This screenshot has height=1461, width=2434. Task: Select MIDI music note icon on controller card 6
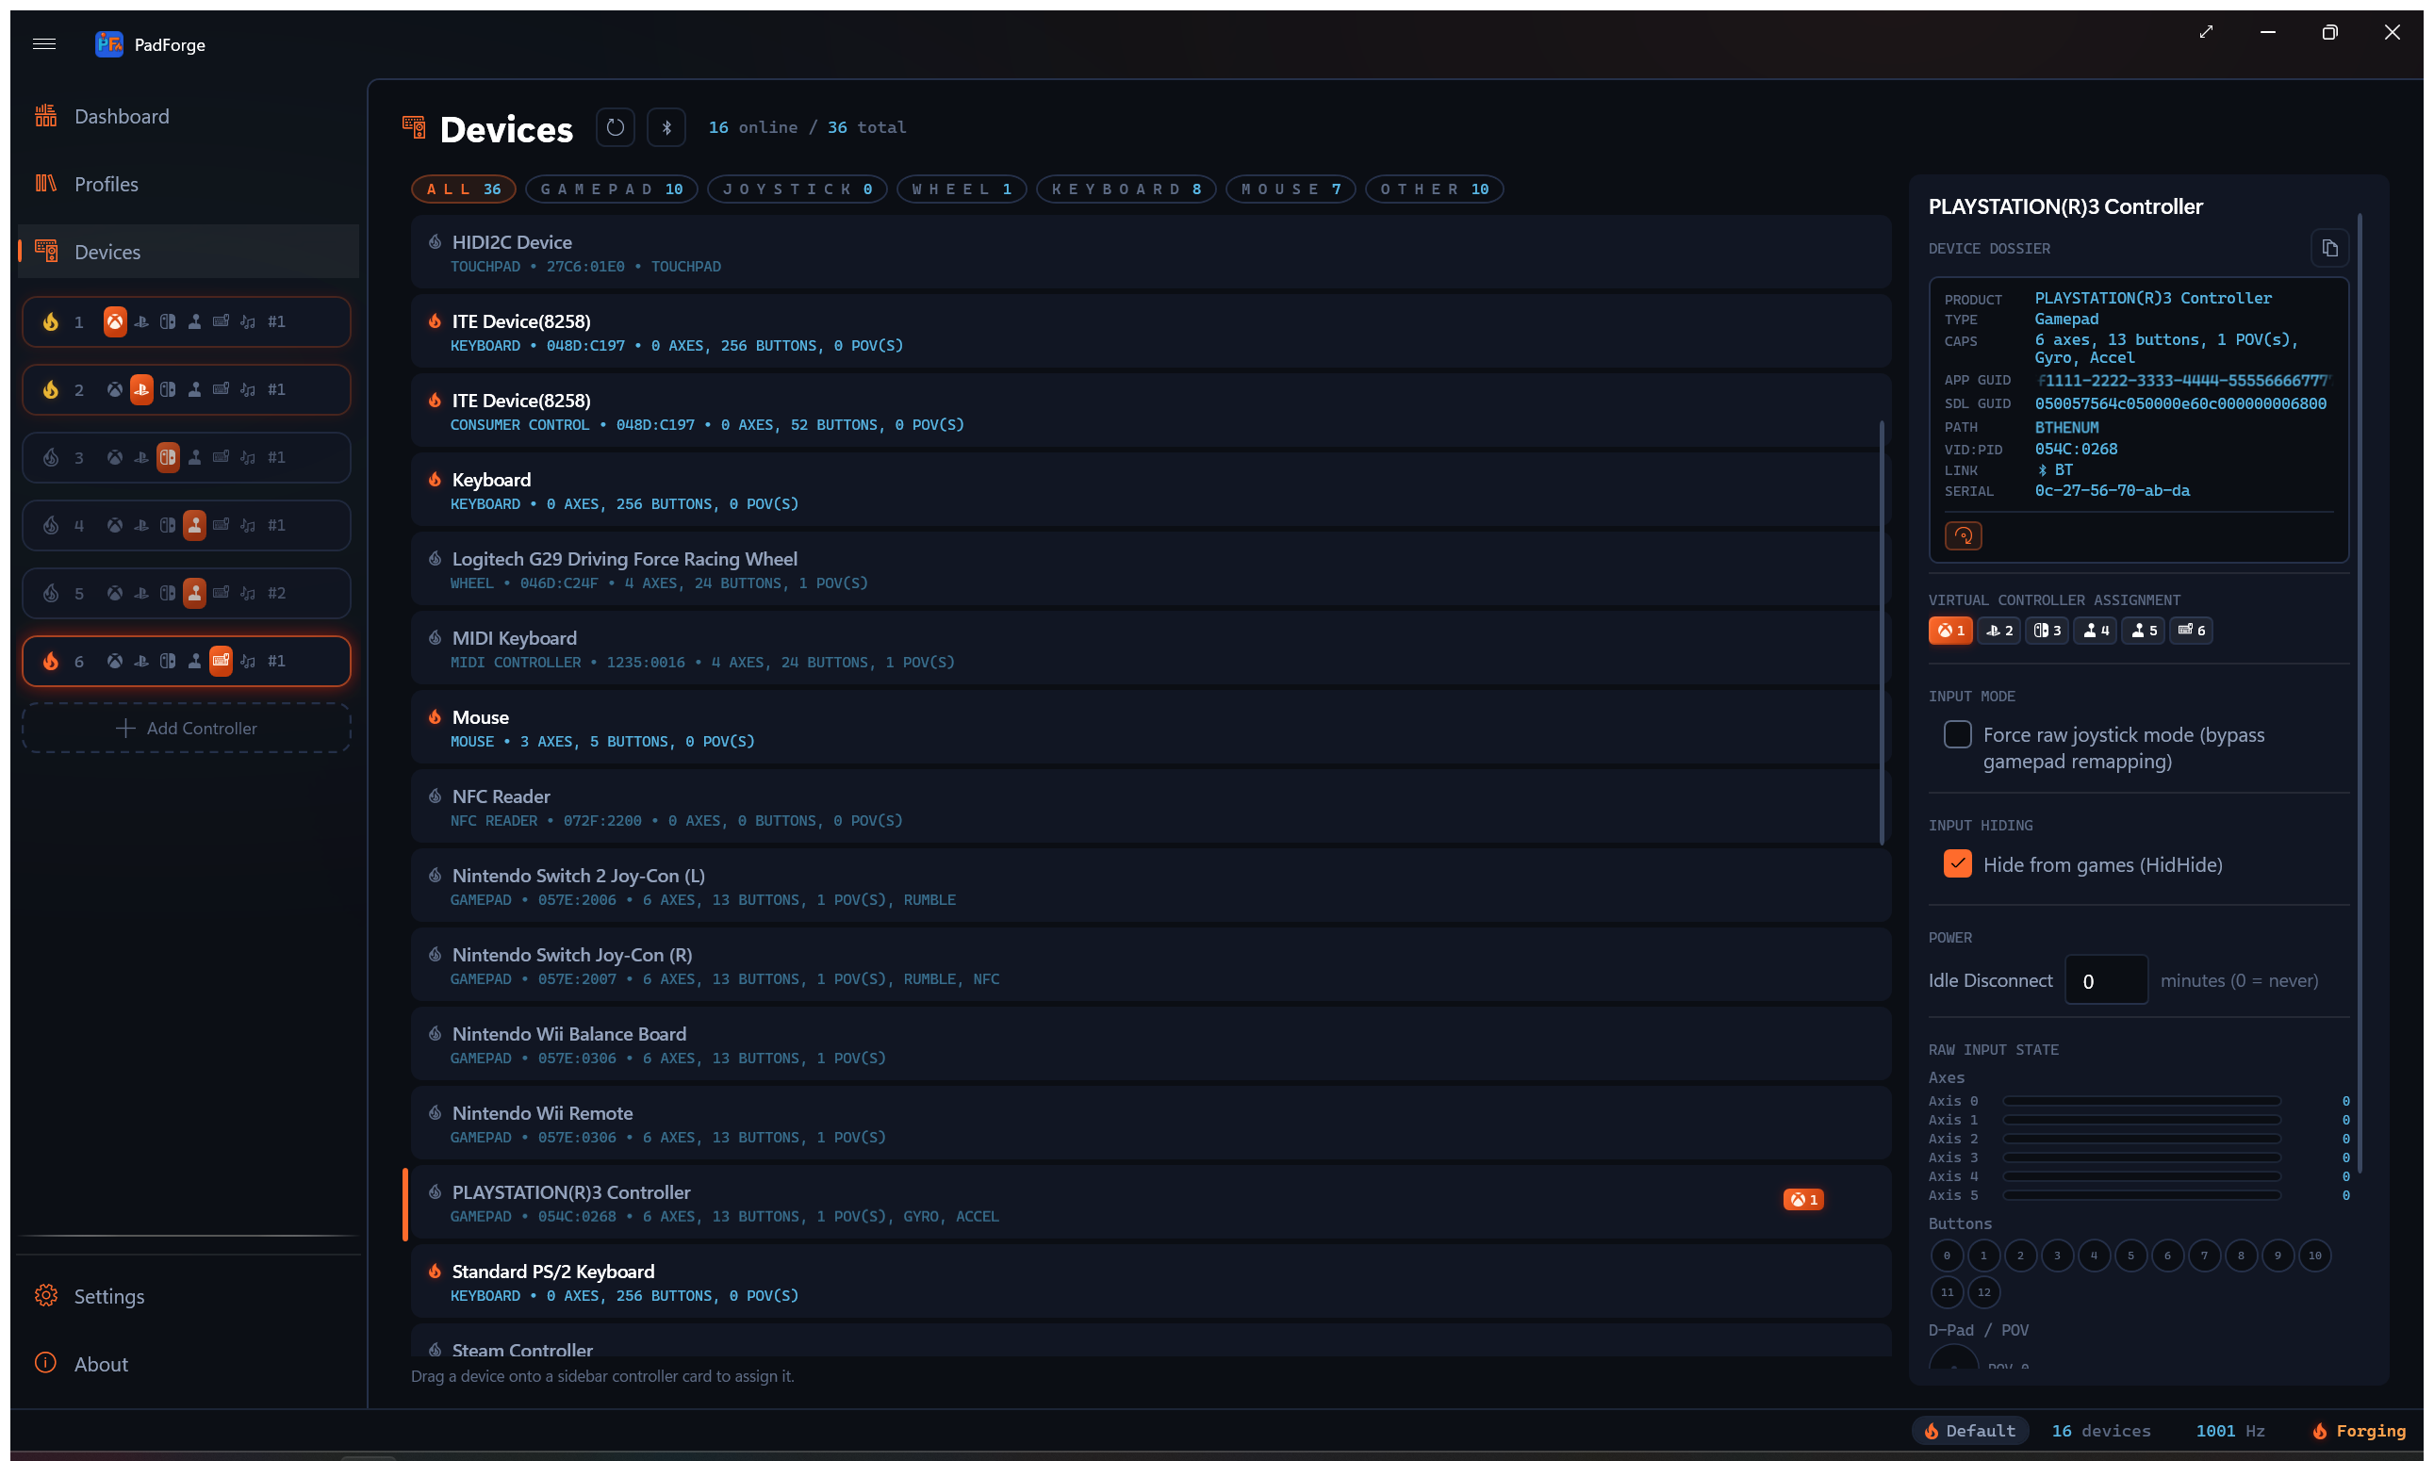point(248,662)
